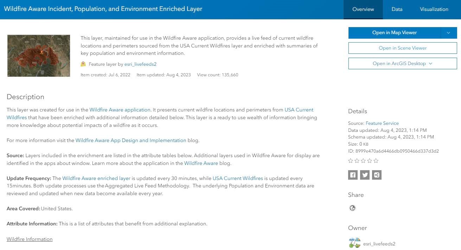Screen dimensions: 461x250
Task: Click the Schema updated timestamp in Details
Action: 391,137
